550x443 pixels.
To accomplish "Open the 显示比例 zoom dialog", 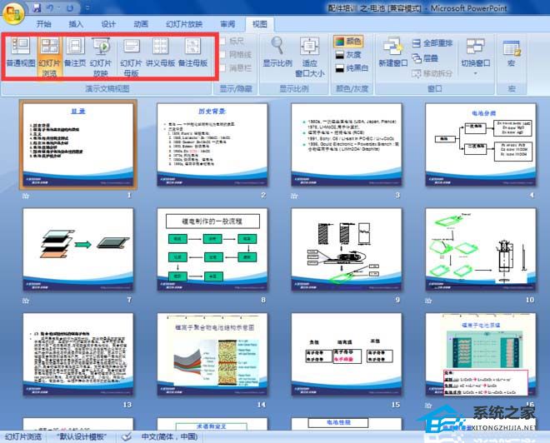I will tap(277, 53).
